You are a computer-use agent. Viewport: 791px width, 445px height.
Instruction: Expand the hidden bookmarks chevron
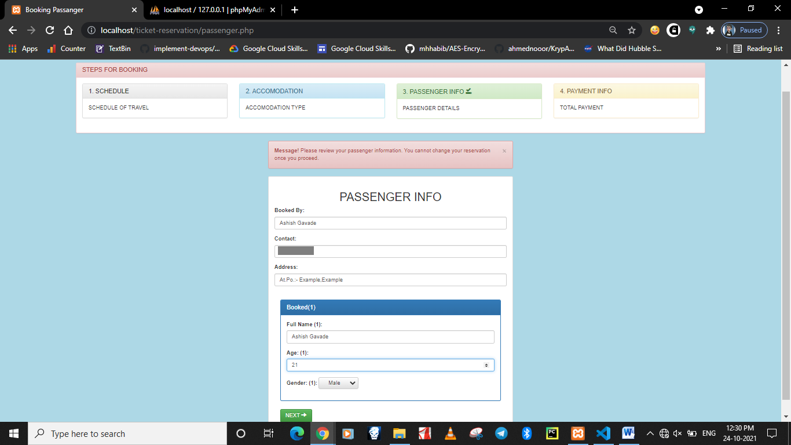click(x=719, y=49)
